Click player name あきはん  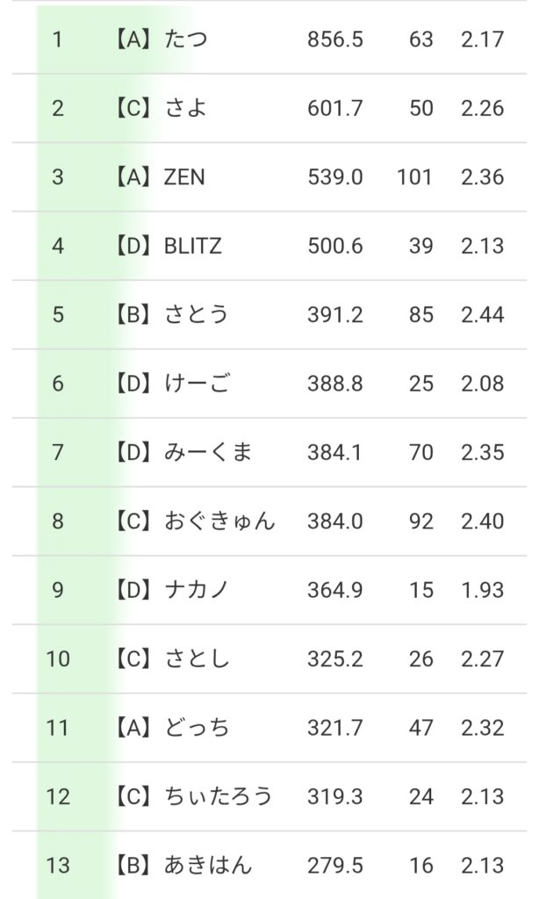click(x=208, y=866)
